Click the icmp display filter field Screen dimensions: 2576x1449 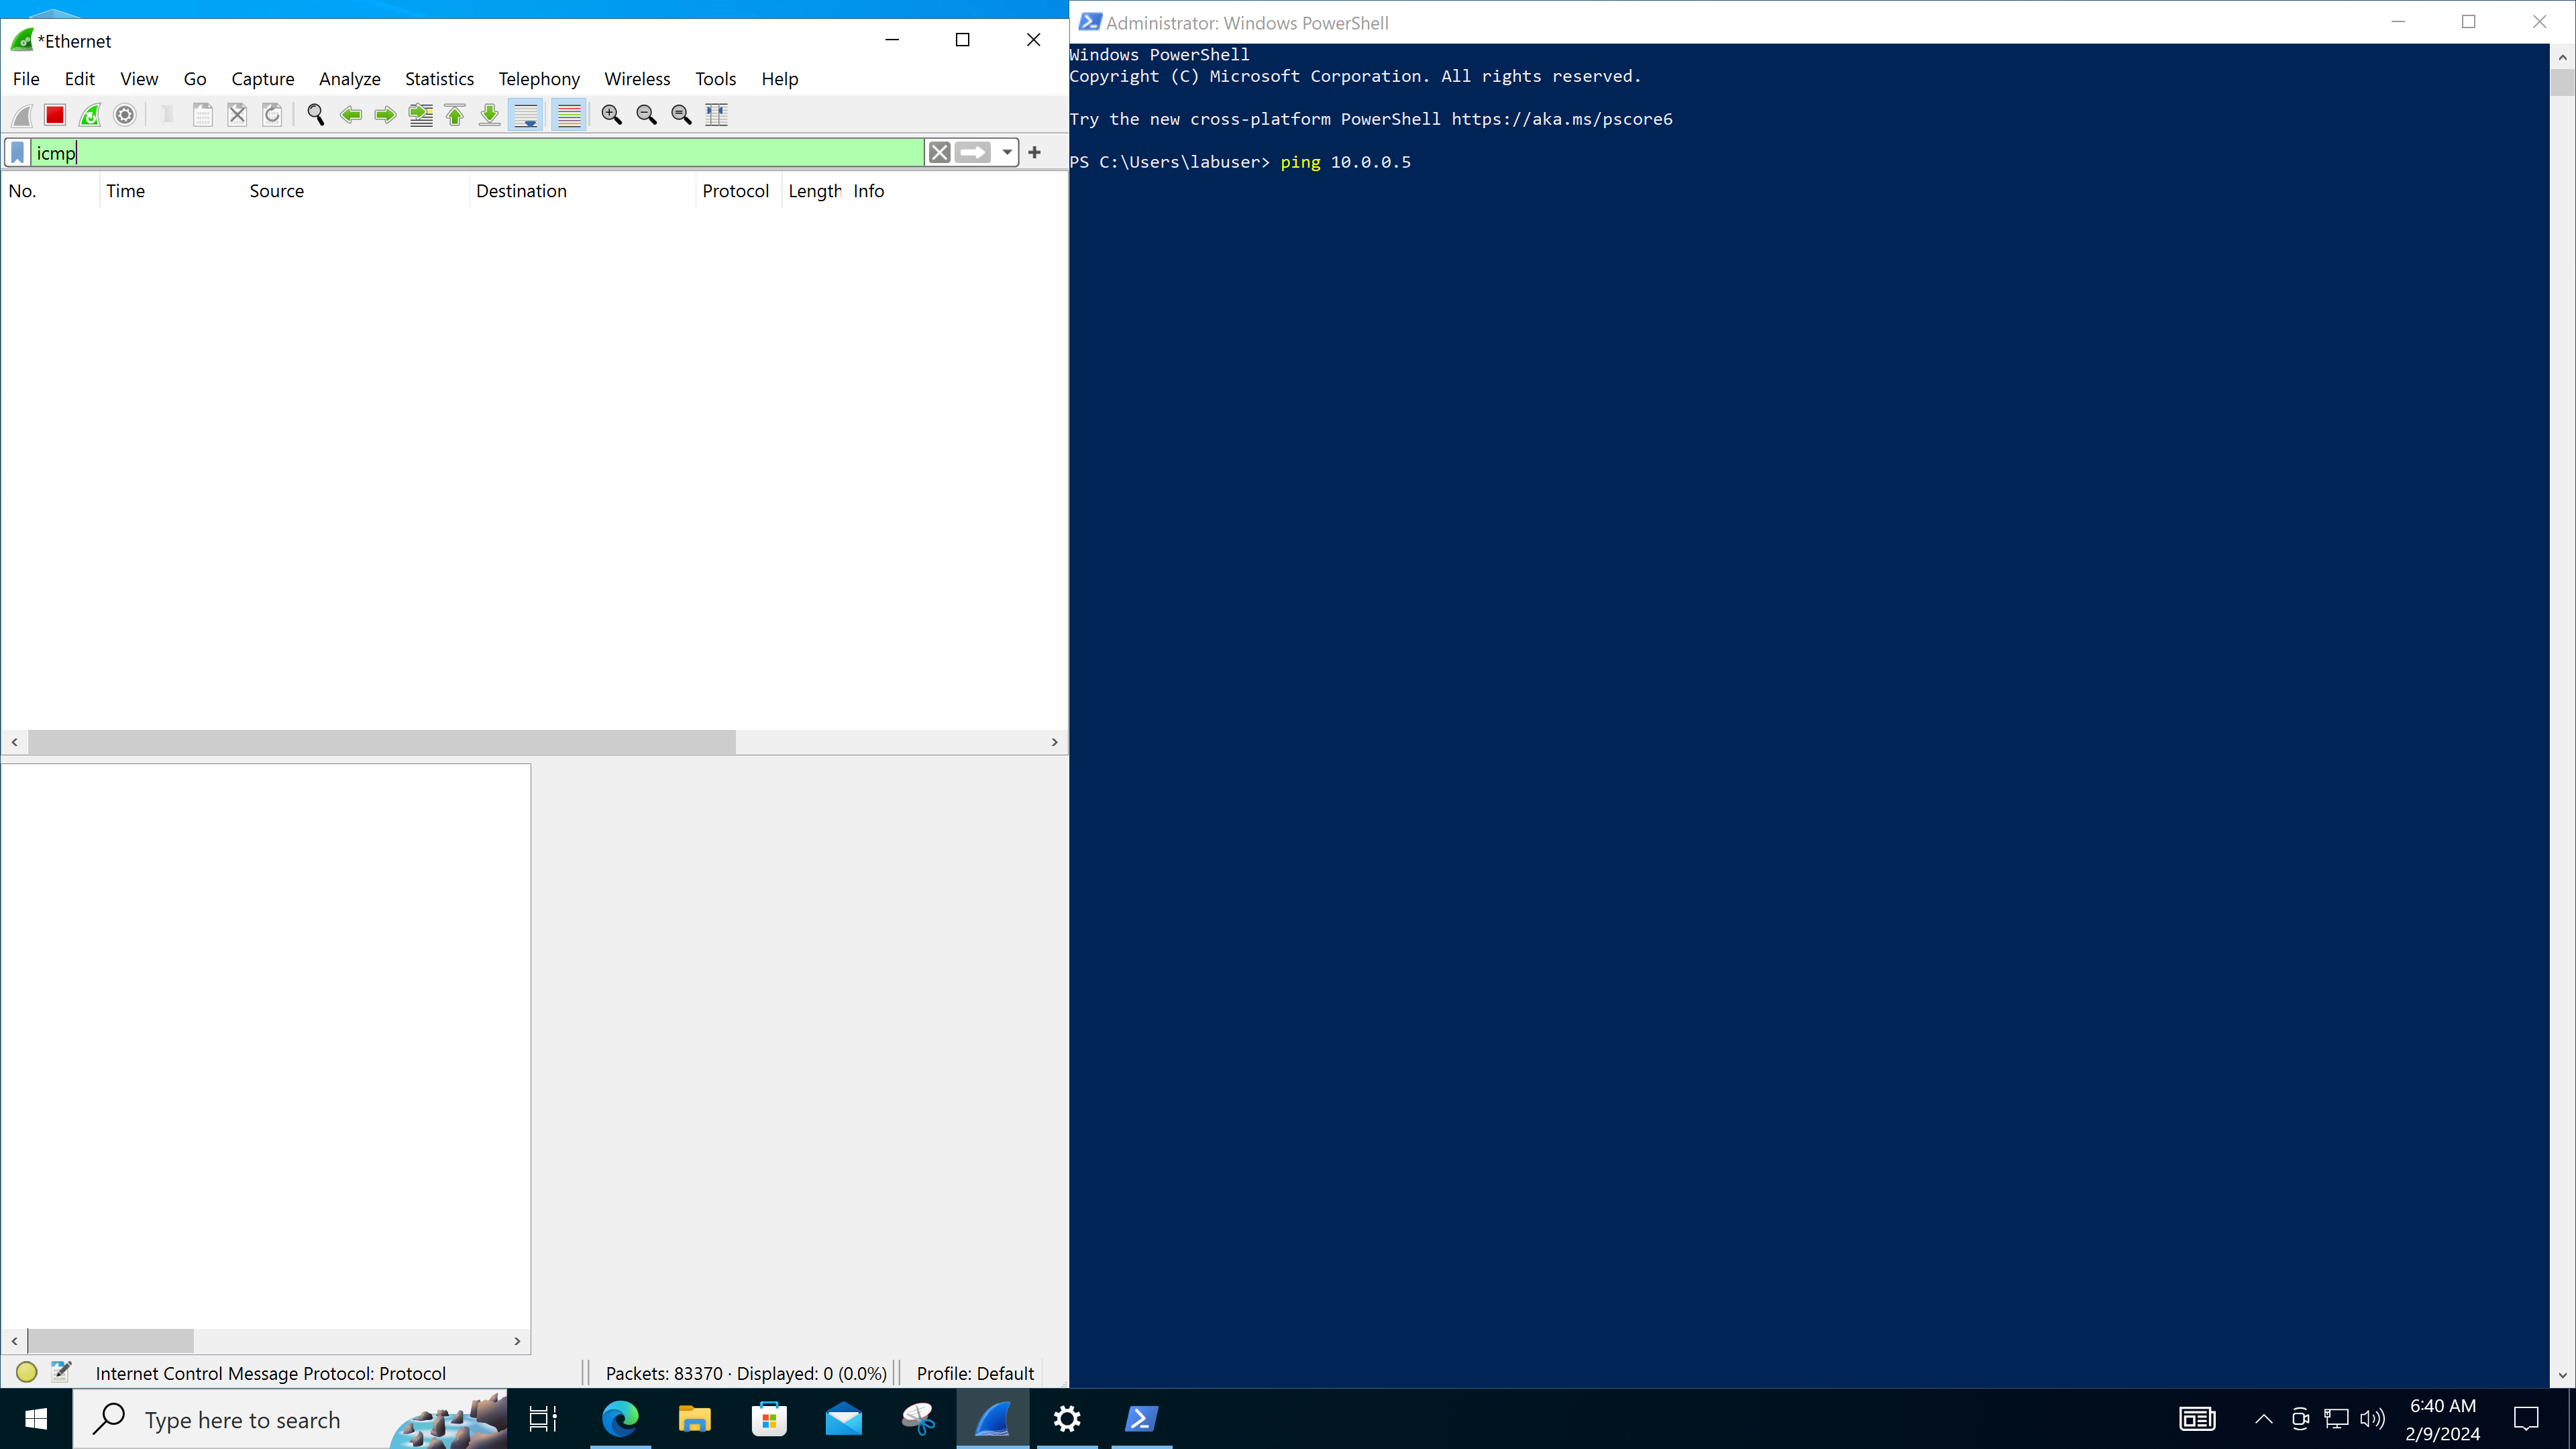(477, 153)
